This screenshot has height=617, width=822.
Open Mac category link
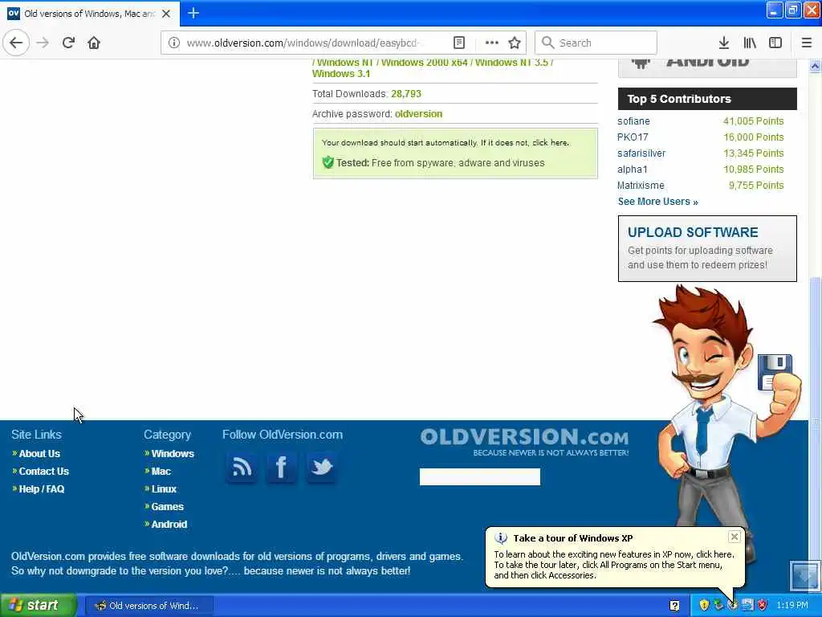(161, 471)
